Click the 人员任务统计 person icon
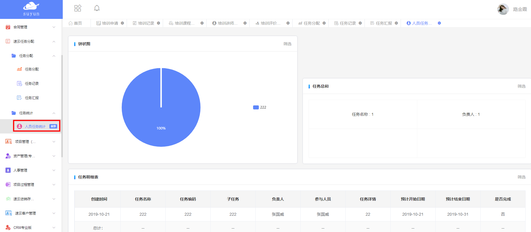 click(19, 126)
